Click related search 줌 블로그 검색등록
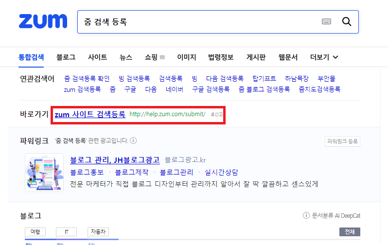This screenshot has width=388, height=245. tap(265, 89)
